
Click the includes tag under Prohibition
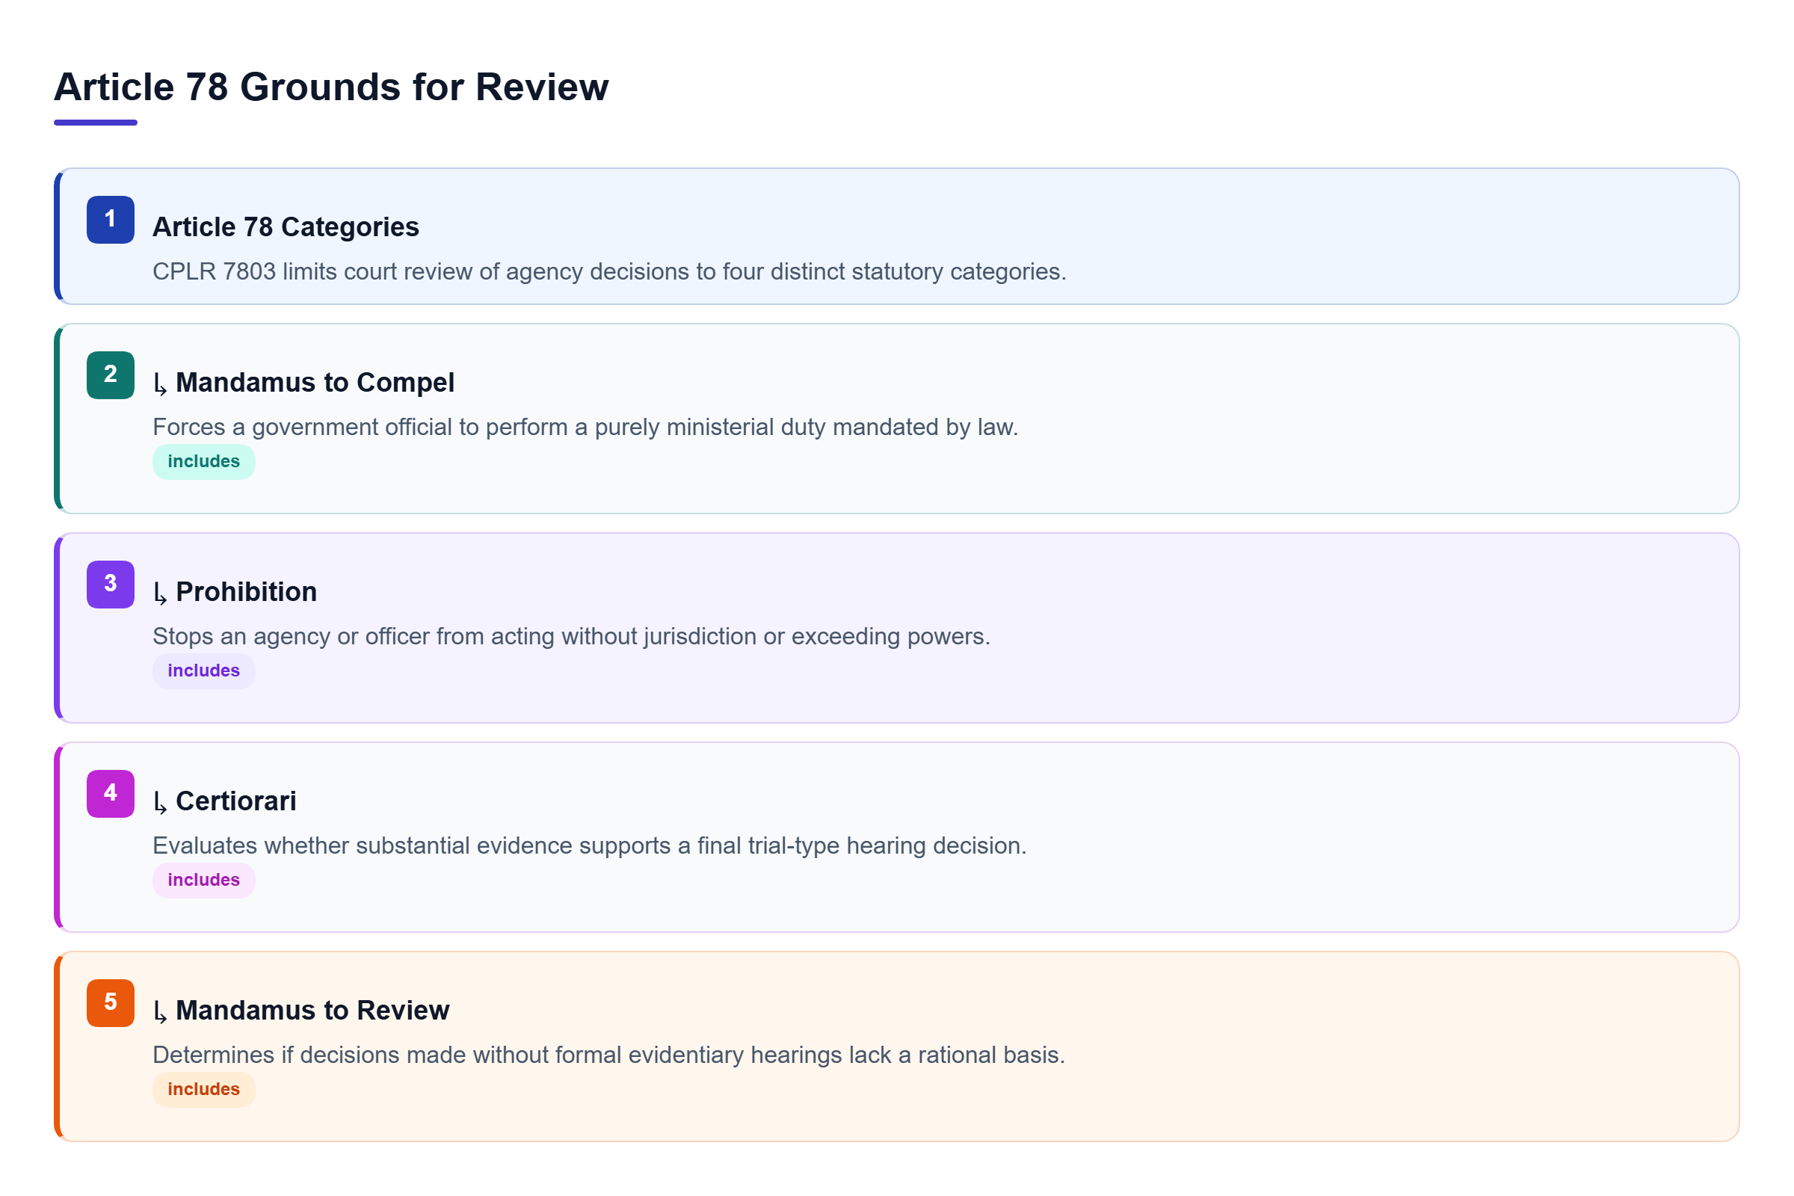(x=203, y=671)
